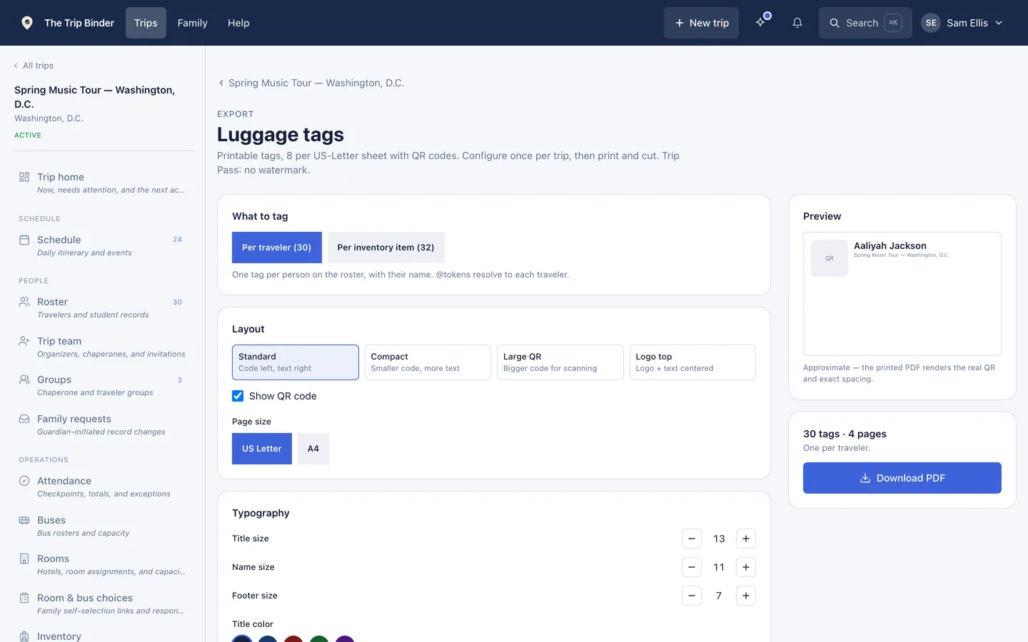Viewport: 1028px width, 642px height.
Task: Uncheck Show QR code checkbox
Action: coord(238,396)
